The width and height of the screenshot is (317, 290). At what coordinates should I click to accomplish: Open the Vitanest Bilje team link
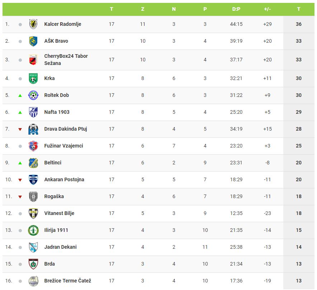pyautogui.click(x=59, y=213)
